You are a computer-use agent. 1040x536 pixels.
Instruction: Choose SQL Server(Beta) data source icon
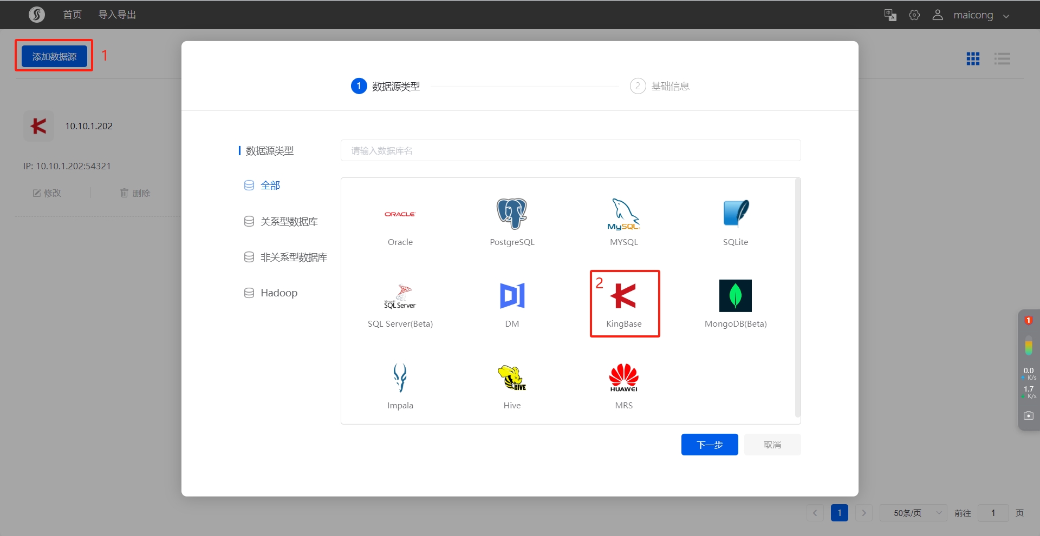pyautogui.click(x=400, y=296)
